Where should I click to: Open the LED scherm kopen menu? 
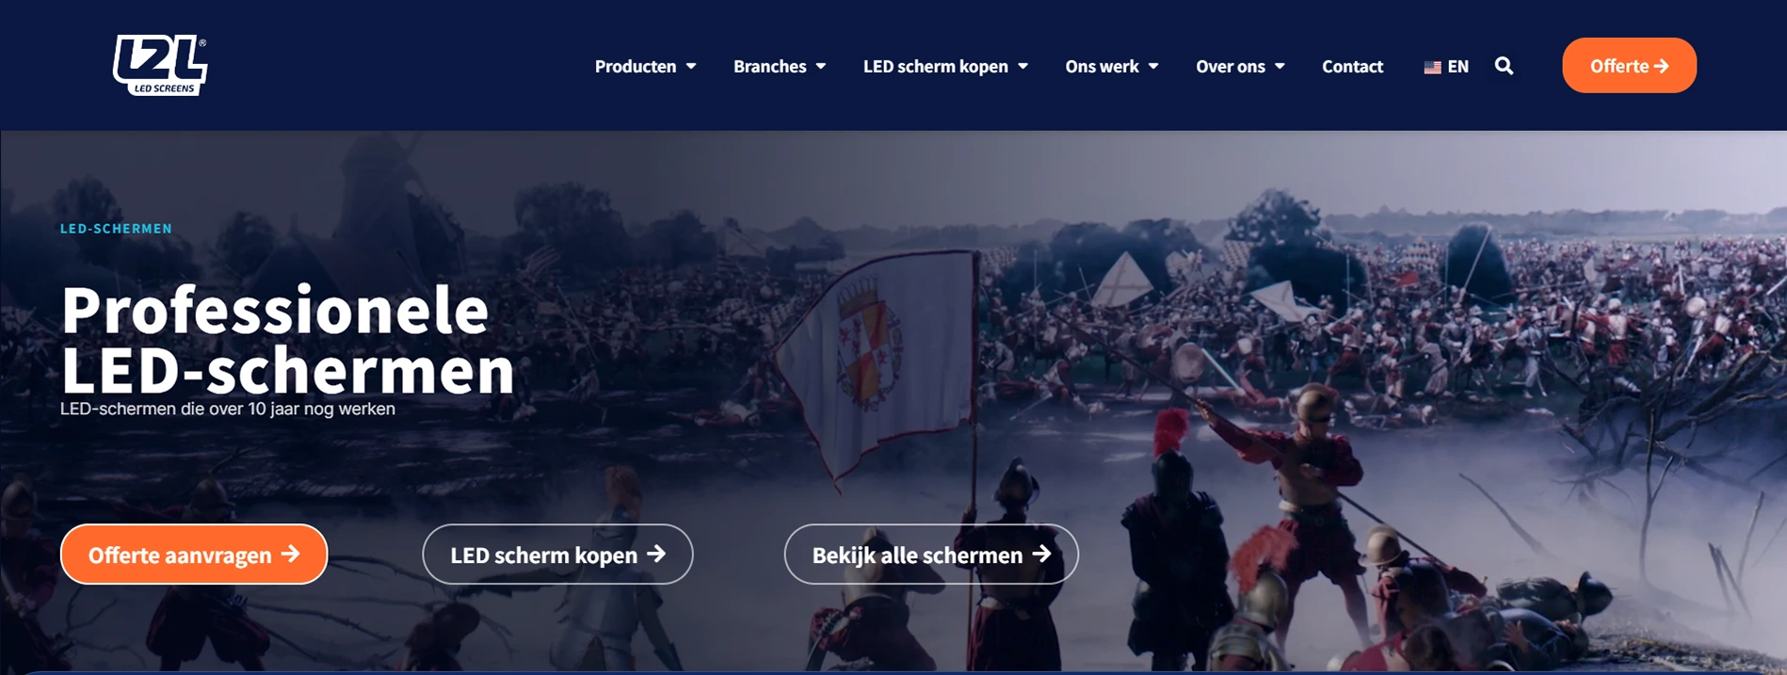click(x=935, y=66)
